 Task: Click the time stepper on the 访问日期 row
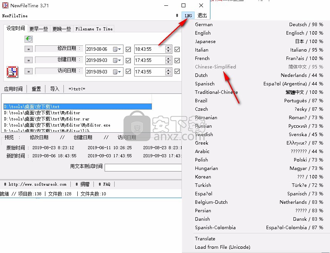[x=168, y=72]
